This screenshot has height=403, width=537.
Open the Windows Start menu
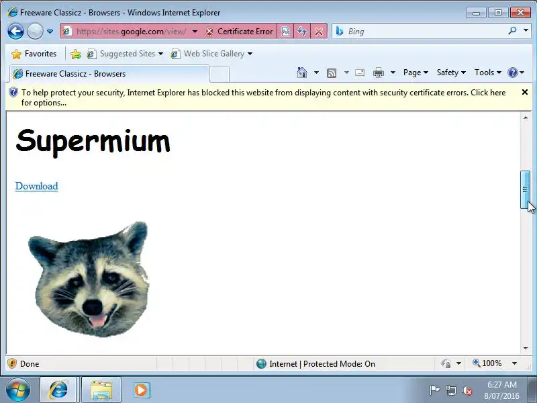[x=17, y=390]
